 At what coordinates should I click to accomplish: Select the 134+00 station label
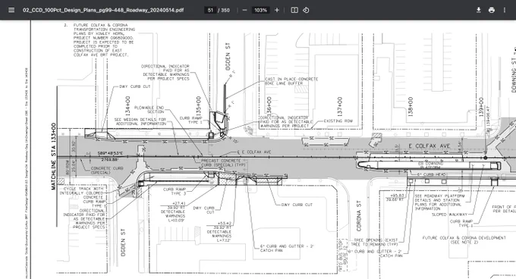tap(127, 106)
